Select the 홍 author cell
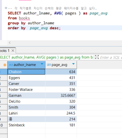The height and width of the screenshot is (138, 122). pos(26,119)
